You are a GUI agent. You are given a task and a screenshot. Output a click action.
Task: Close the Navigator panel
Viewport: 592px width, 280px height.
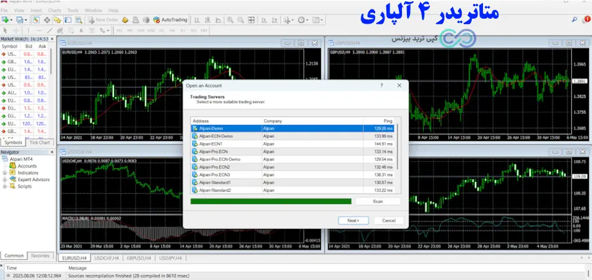tap(52, 152)
